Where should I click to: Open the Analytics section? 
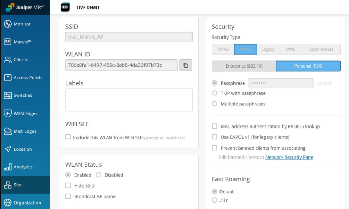(x=25, y=167)
